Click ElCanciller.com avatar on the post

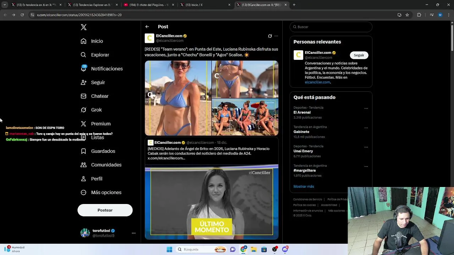149,38
